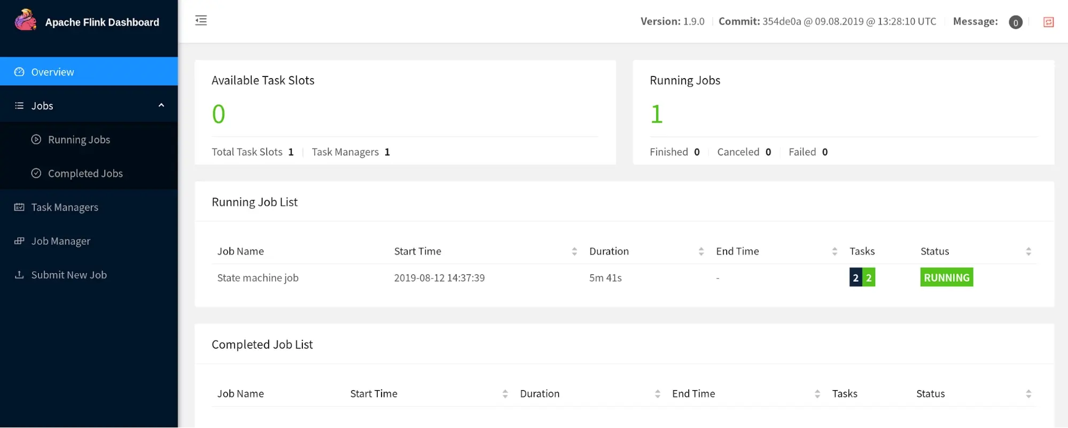Sort running jobs by Start Time
Screen dimensions: 1068x428
(574, 251)
